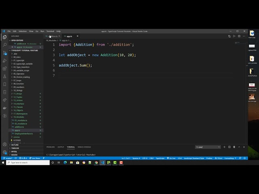Open the Test beaker view
Image resolution: width=259 pixels, height=194 pixels.
tap(4, 76)
